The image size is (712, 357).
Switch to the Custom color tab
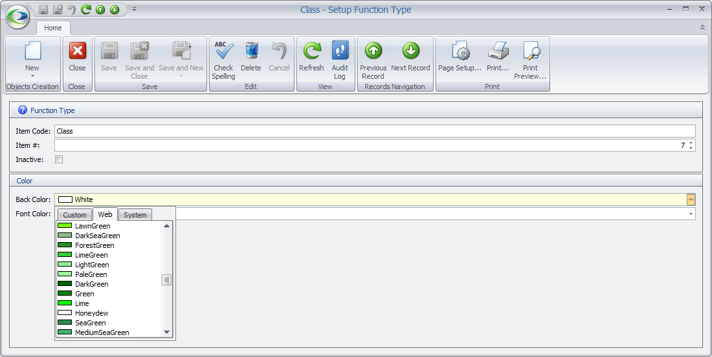coord(74,215)
